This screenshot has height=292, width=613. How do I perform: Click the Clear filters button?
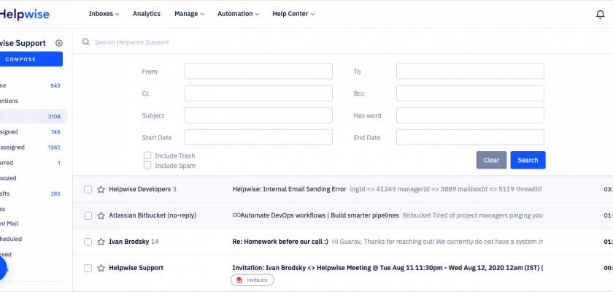pyautogui.click(x=491, y=160)
